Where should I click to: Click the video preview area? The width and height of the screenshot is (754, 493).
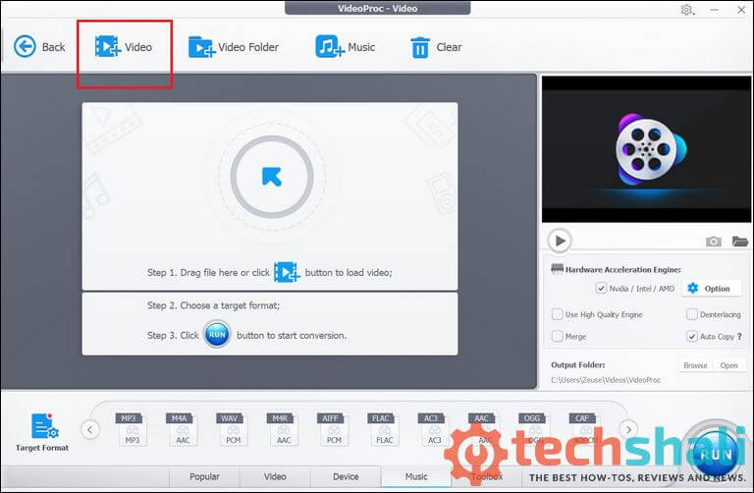[x=646, y=149]
